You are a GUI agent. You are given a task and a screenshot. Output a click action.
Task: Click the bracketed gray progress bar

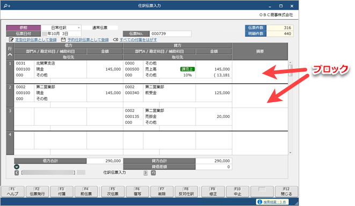tap(48, 173)
